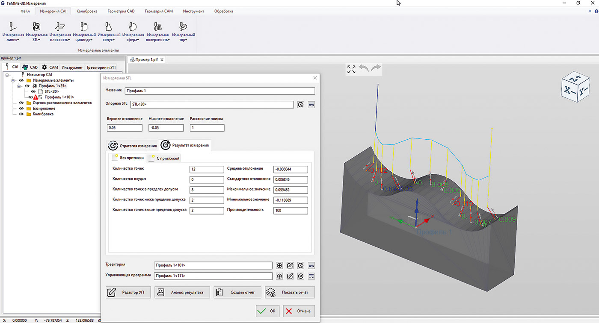
Task: Select the Измеряемая поверхность tool
Action: [x=158, y=32]
